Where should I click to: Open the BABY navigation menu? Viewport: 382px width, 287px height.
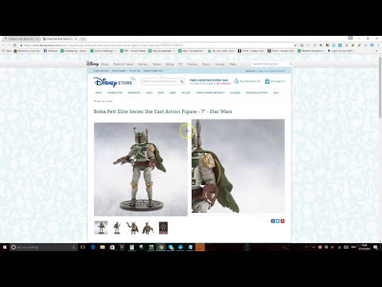pyautogui.click(x=173, y=92)
